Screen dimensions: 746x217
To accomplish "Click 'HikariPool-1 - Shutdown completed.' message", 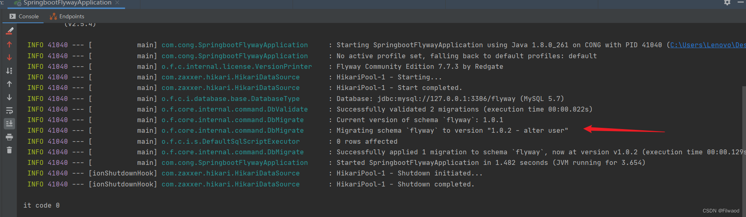I will pos(405,184).
